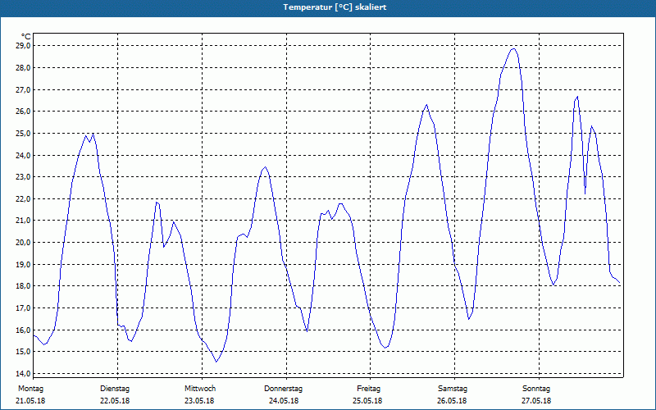Image resolution: width=656 pixels, height=410 pixels.
Task: Click the 'Temperatur [°C] skaliert' title bar
Action: tap(328, 7)
